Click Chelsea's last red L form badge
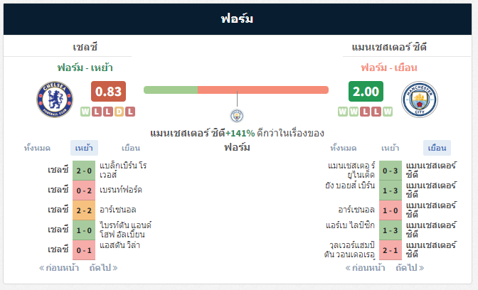This screenshot has height=290, width=478. click(130, 112)
